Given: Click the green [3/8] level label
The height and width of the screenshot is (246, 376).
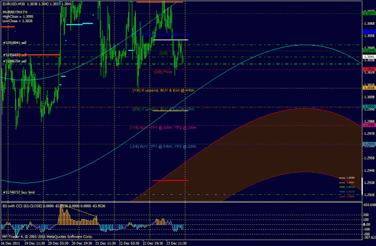Looking at the screenshot, I should tap(164, 54).
